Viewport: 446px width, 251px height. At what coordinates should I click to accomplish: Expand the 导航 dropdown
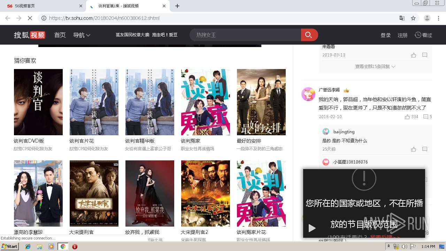pyautogui.click(x=82, y=35)
